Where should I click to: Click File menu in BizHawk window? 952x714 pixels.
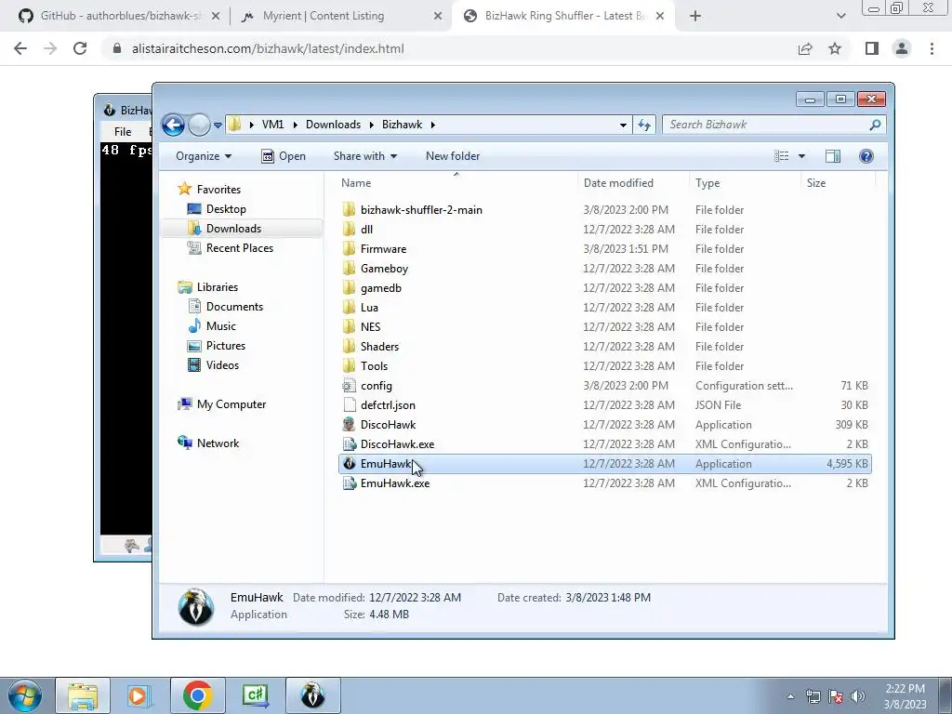[x=123, y=132]
